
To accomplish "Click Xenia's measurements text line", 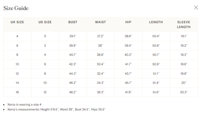I will (x=56, y=109).
